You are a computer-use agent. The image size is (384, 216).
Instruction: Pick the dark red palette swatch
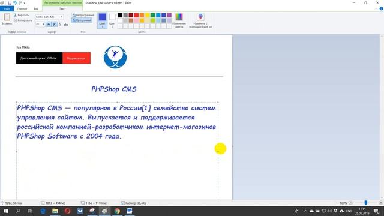coord(131,15)
